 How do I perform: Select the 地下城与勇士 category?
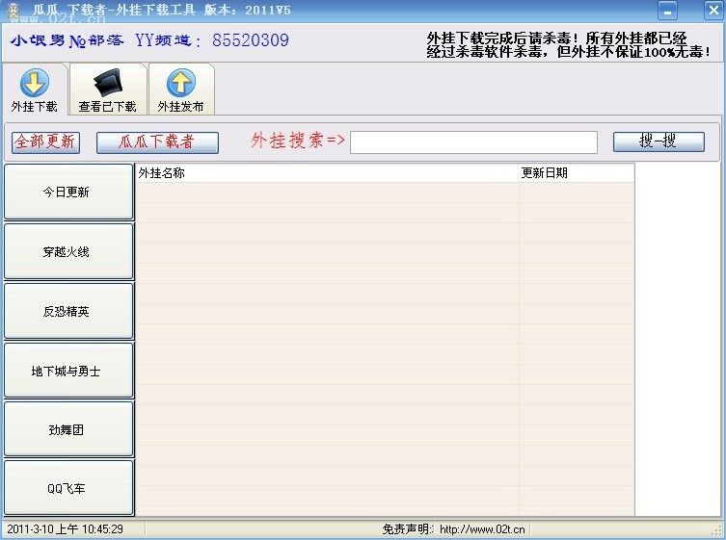68,371
